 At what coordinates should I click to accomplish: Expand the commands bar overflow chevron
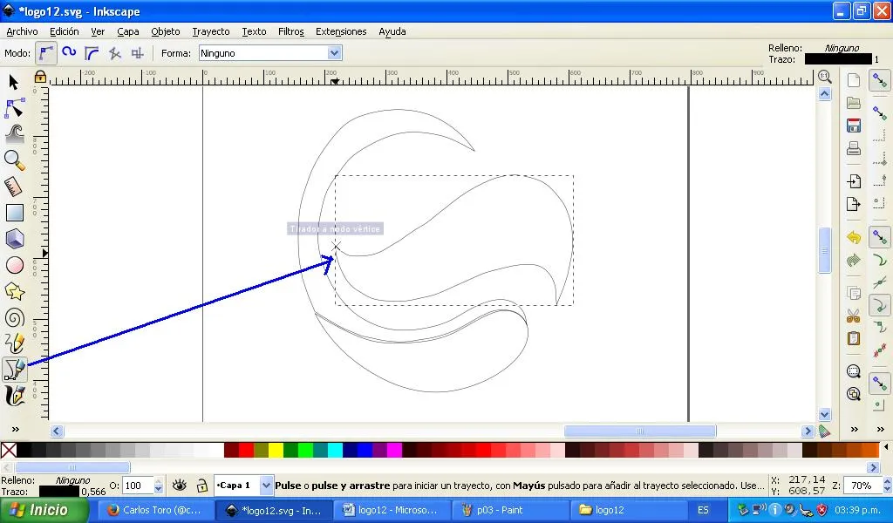pos(855,429)
